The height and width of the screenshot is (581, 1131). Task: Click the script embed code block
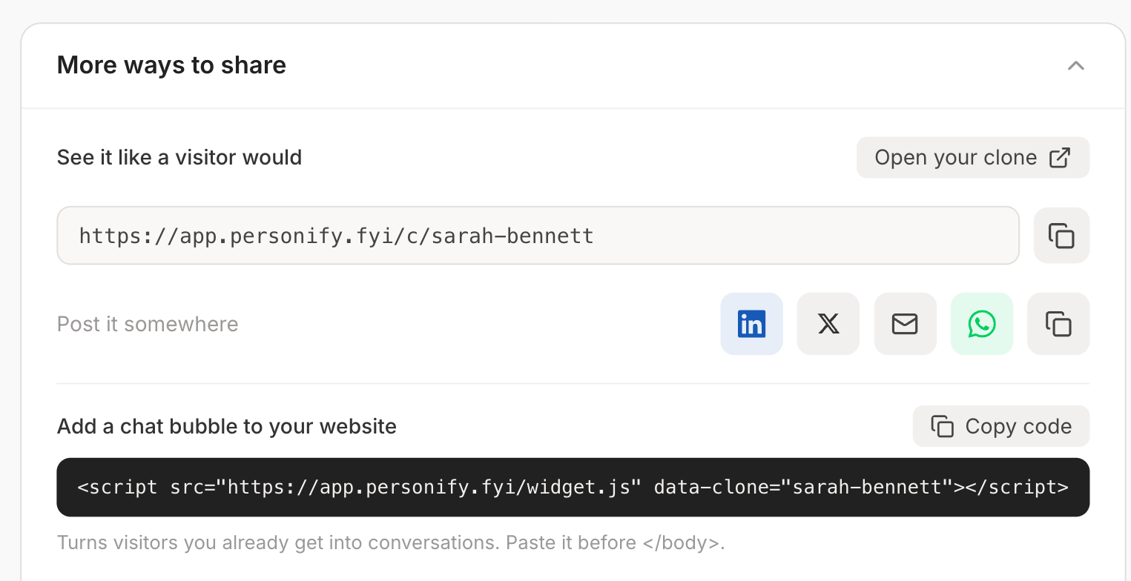pyautogui.click(x=573, y=487)
